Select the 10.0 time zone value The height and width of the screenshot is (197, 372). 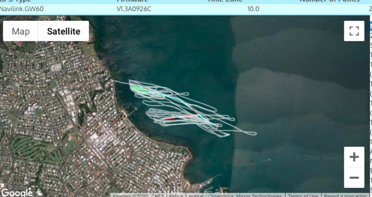(x=253, y=9)
